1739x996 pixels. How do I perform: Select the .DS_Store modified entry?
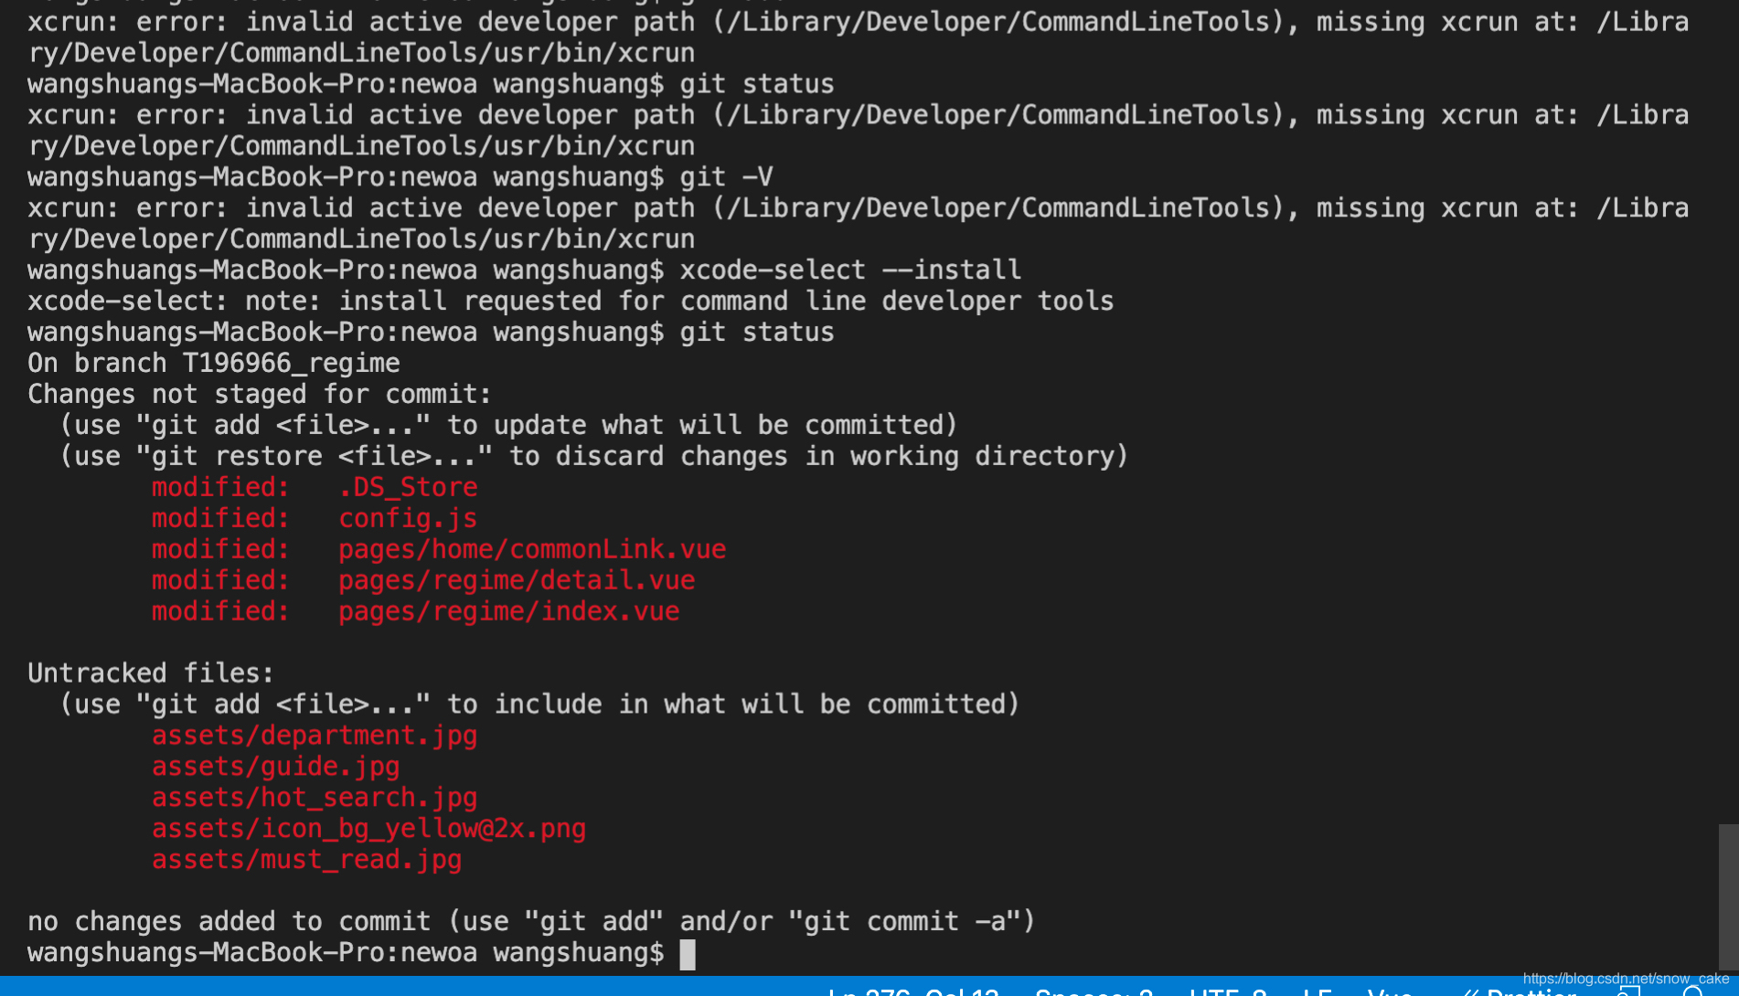(408, 487)
